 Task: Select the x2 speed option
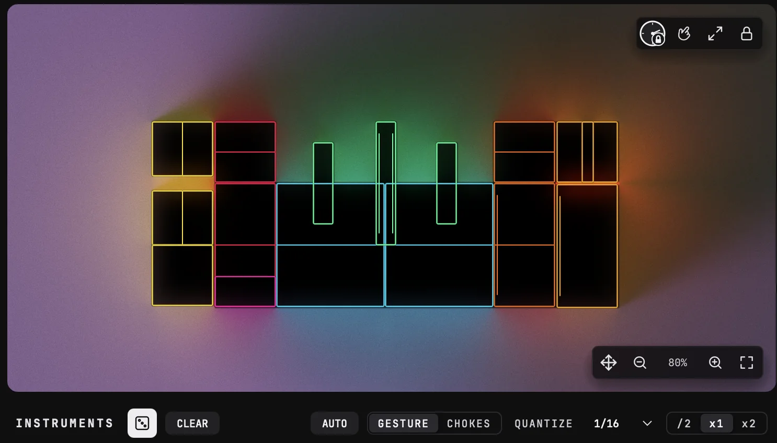[x=749, y=423]
